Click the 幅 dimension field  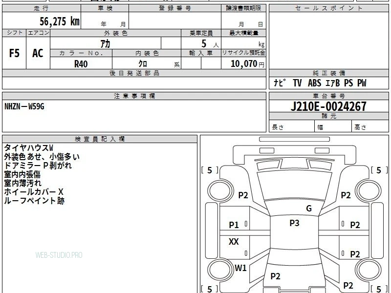(x=333, y=126)
